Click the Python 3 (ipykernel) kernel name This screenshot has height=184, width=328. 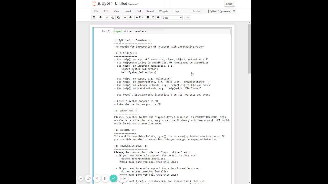pyautogui.click(x=220, y=11)
